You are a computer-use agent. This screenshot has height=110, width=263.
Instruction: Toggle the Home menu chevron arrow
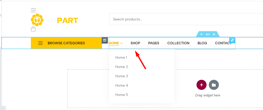point(122,43)
